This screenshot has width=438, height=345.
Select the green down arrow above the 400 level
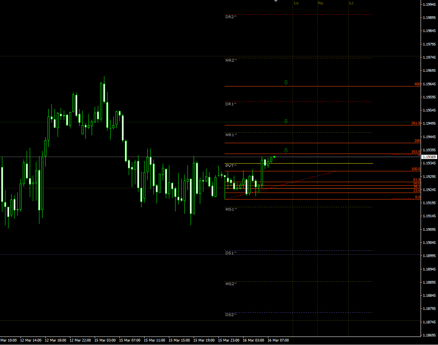click(286, 82)
